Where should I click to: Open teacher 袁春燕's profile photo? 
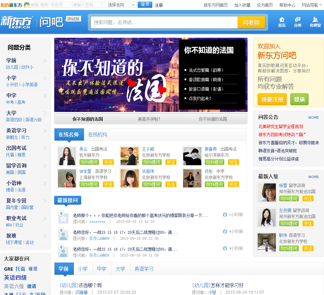[x=192, y=156]
